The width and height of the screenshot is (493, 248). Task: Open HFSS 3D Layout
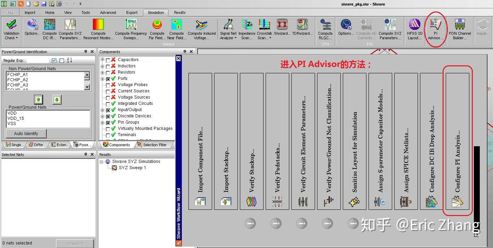click(x=414, y=30)
